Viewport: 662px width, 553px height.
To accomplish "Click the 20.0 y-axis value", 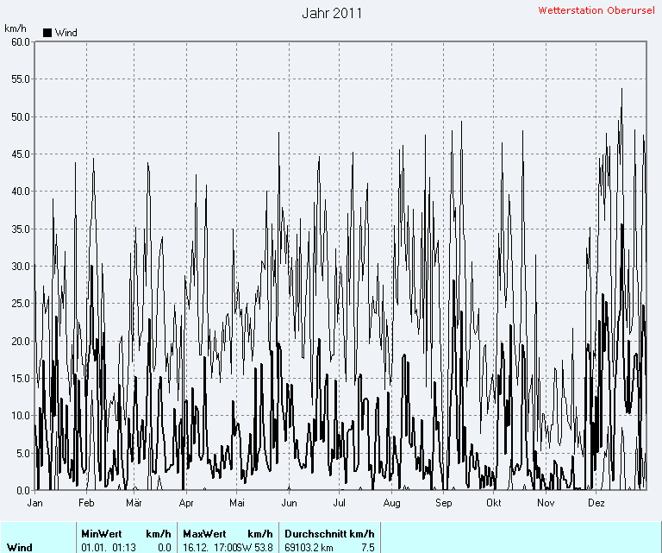I will click(x=21, y=341).
